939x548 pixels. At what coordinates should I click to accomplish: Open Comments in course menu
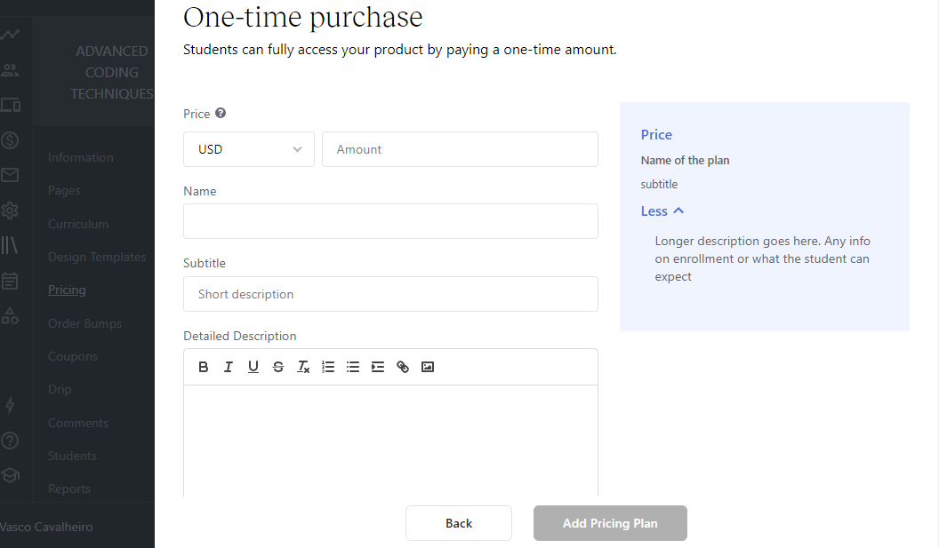pyautogui.click(x=78, y=423)
